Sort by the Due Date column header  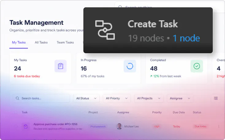(x=179, y=112)
